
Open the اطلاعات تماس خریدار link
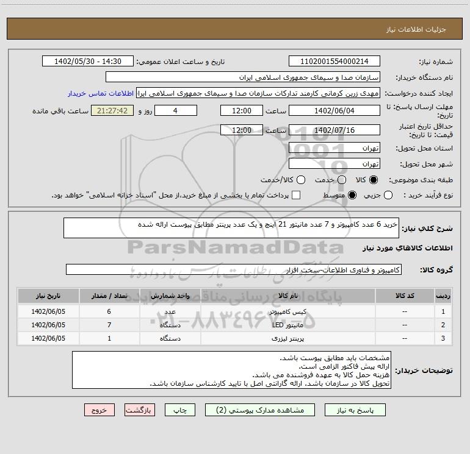click(x=101, y=93)
